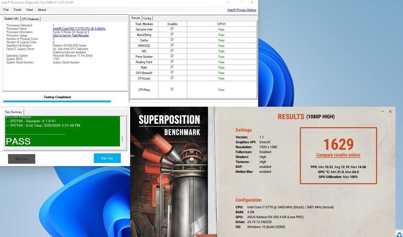Screen dimensions: 403x237
Task: Click Microsoft Windows 11 Pro 64-bit text
Action: pyautogui.click(x=73, y=56)
